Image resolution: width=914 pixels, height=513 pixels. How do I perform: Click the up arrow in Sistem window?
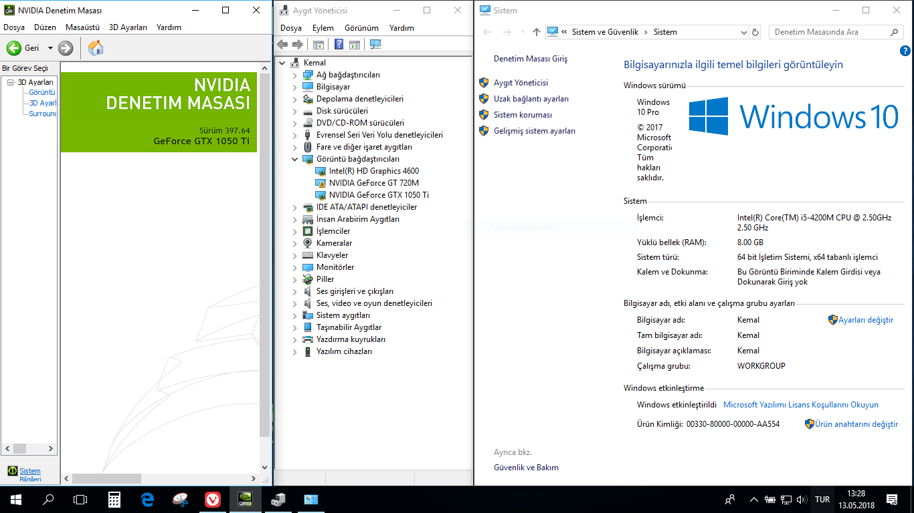click(536, 32)
